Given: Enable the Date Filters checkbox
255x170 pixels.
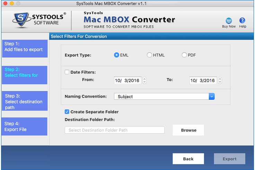Looking at the screenshot, I should pos(67,72).
